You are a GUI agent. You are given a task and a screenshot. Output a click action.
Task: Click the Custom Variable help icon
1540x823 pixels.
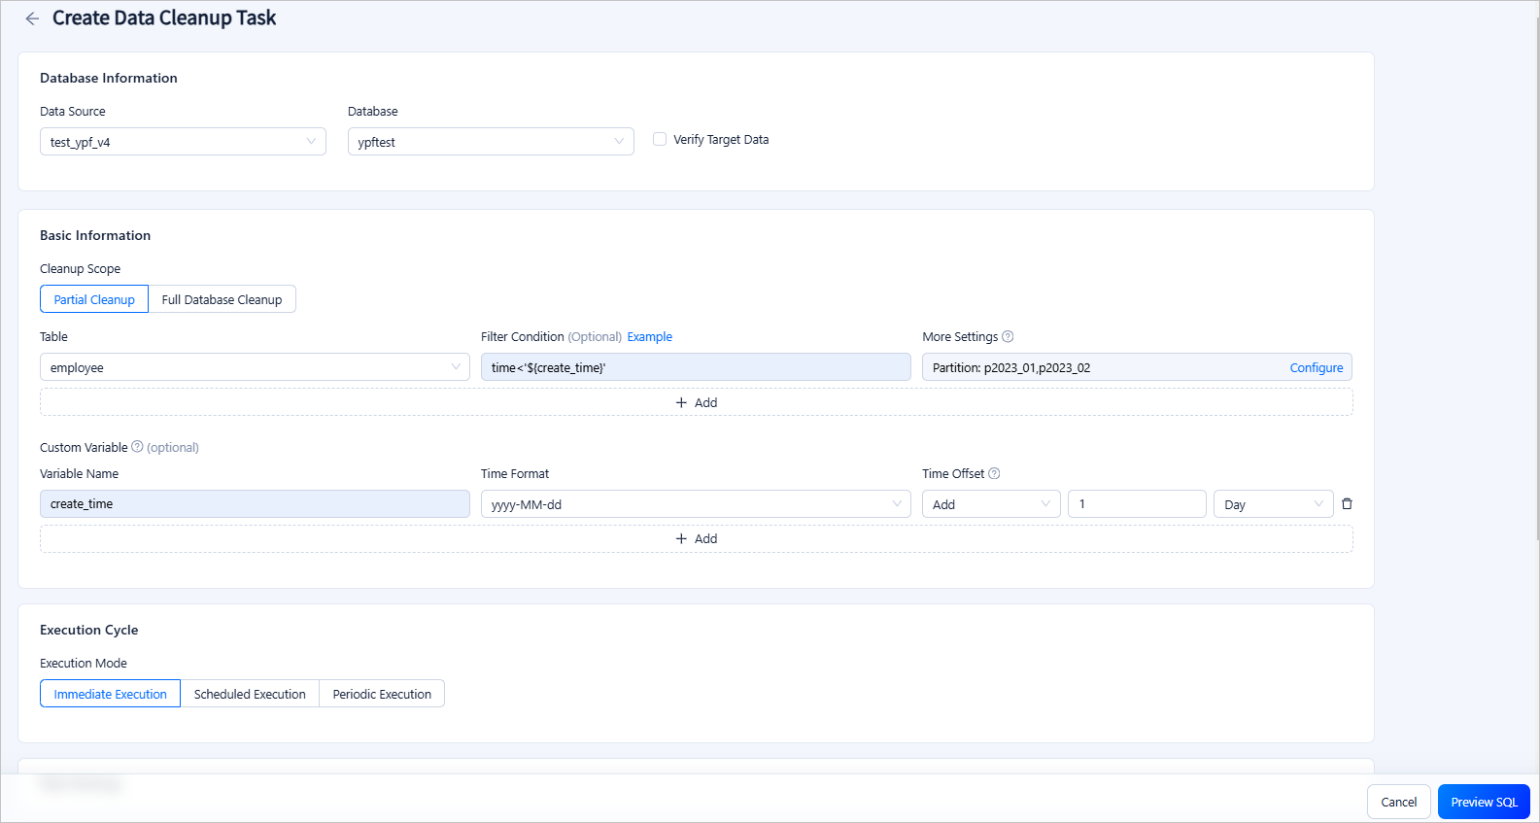pos(137,447)
